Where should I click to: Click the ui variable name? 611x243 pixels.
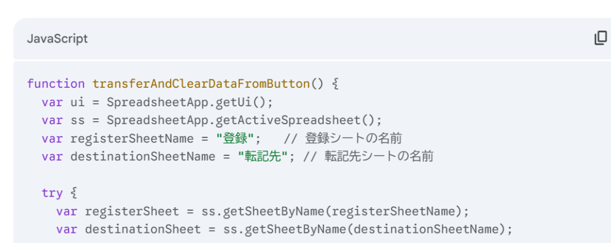[78, 102]
